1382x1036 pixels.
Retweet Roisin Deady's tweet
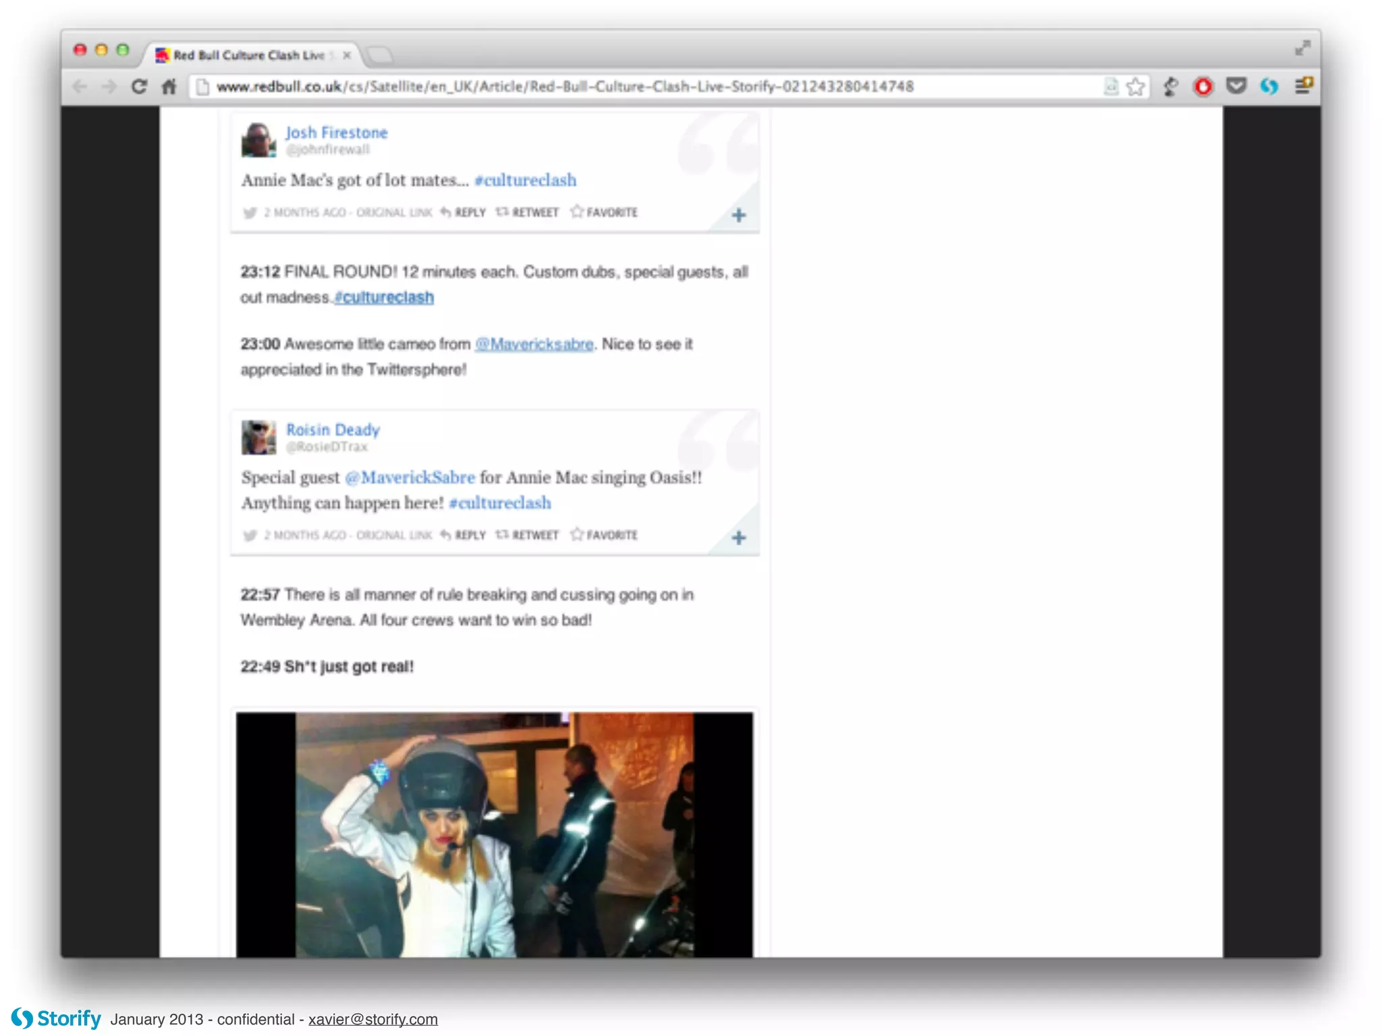(x=527, y=535)
